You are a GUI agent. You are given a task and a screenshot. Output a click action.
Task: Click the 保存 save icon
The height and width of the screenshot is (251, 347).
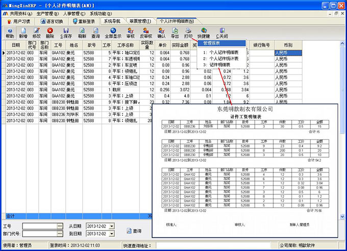[x=66, y=33]
